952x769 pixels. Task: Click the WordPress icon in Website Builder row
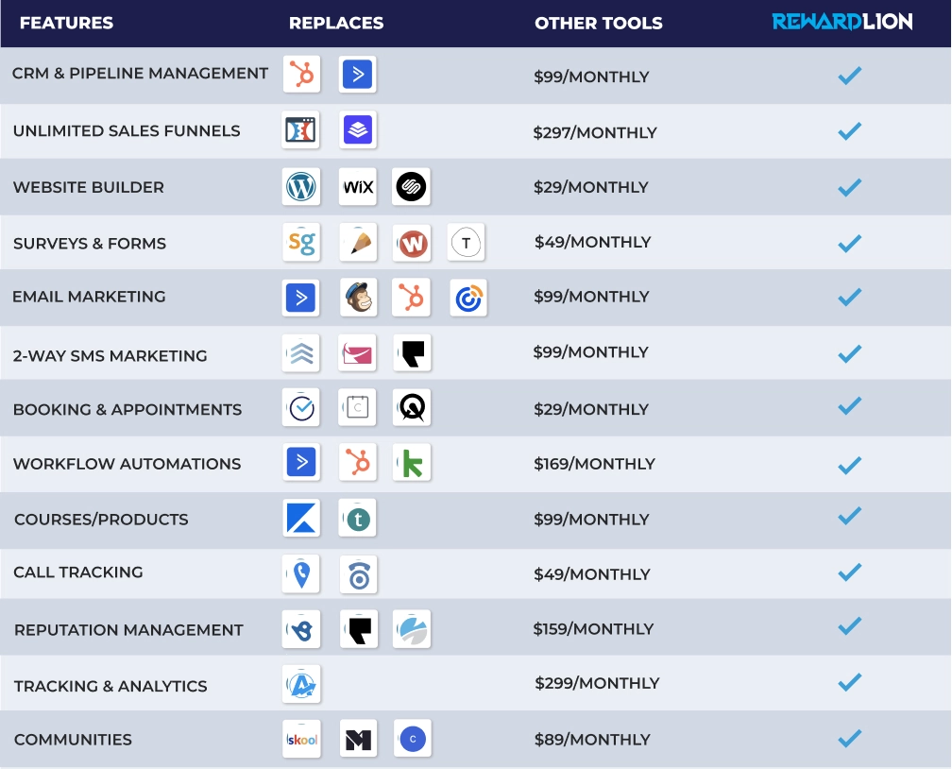(x=301, y=187)
